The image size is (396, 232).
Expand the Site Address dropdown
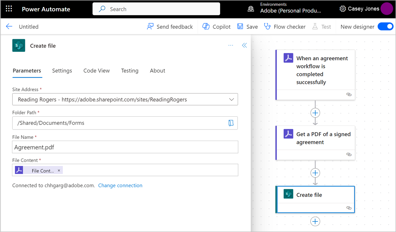(x=232, y=99)
